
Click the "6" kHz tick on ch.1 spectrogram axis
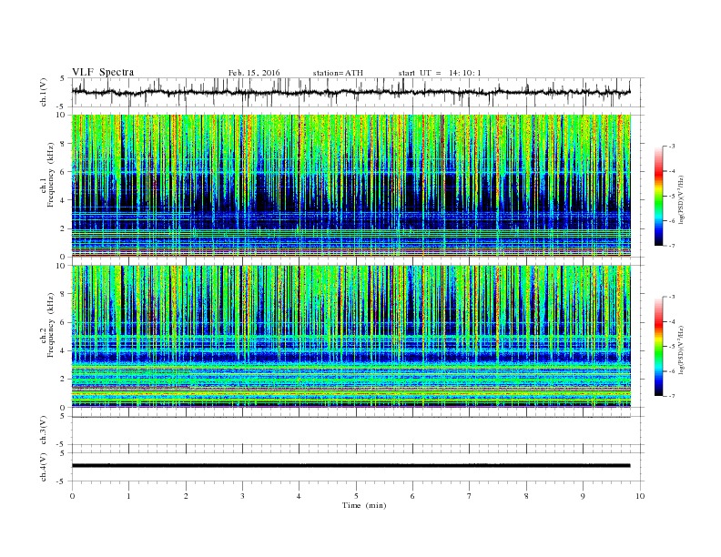tap(64, 172)
